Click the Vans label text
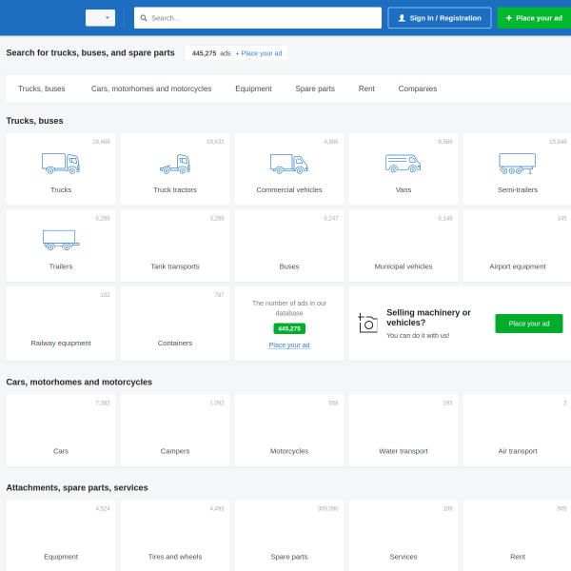The width and height of the screenshot is (571, 571). click(x=404, y=189)
